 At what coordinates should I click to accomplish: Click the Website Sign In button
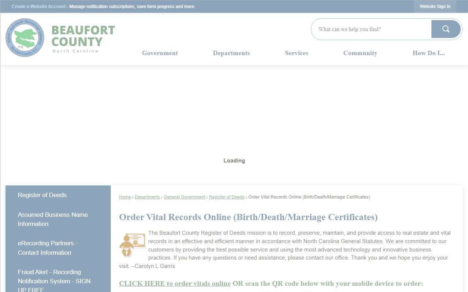(435, 7)
